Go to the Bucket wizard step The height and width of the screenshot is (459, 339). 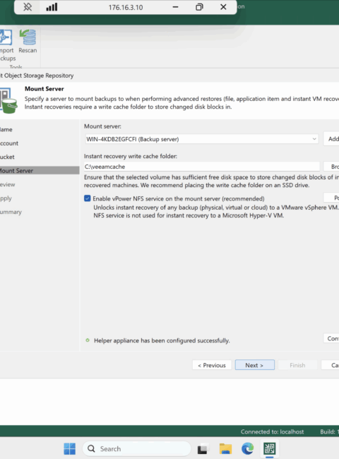7,157
